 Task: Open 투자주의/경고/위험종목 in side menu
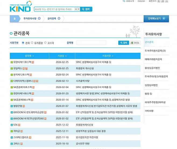tap(156, 76)
